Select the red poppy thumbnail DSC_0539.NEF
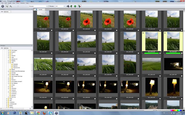 [108, 19]
